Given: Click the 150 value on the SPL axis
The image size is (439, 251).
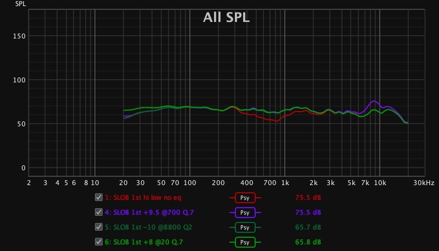Looking at the screenshot, I should [x=19, y=36].
